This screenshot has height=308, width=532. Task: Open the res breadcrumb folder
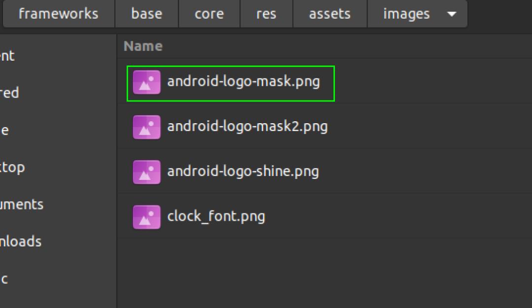click(x=266, y=14)
